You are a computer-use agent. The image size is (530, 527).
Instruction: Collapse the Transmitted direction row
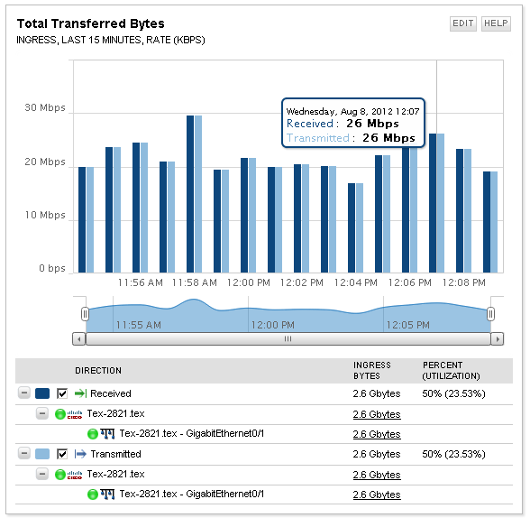(x=24, y=454)
